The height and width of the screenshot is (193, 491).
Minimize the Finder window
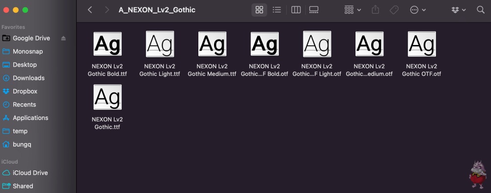(16, 10)
